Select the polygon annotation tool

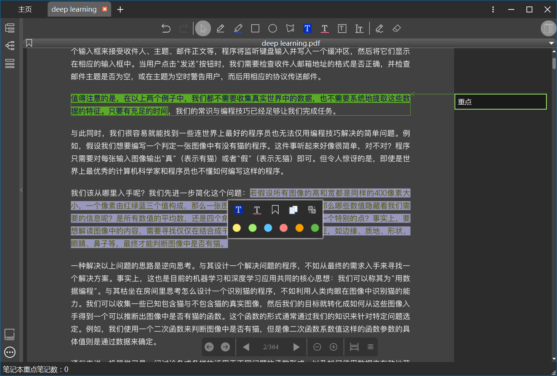tap(290, 28)
